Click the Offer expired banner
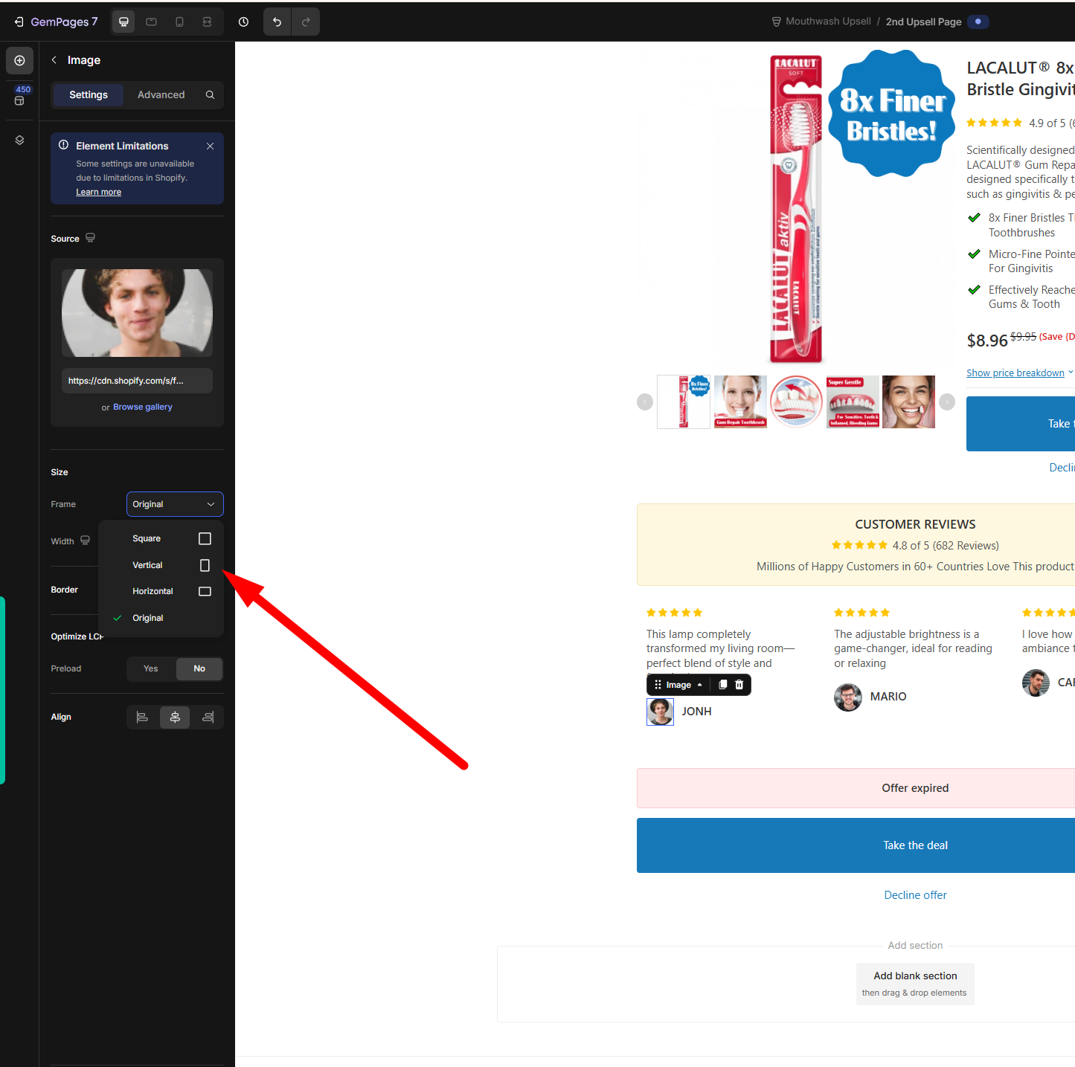Image resolution: width=1075 pixels, height=1067 pixels. 856,788
